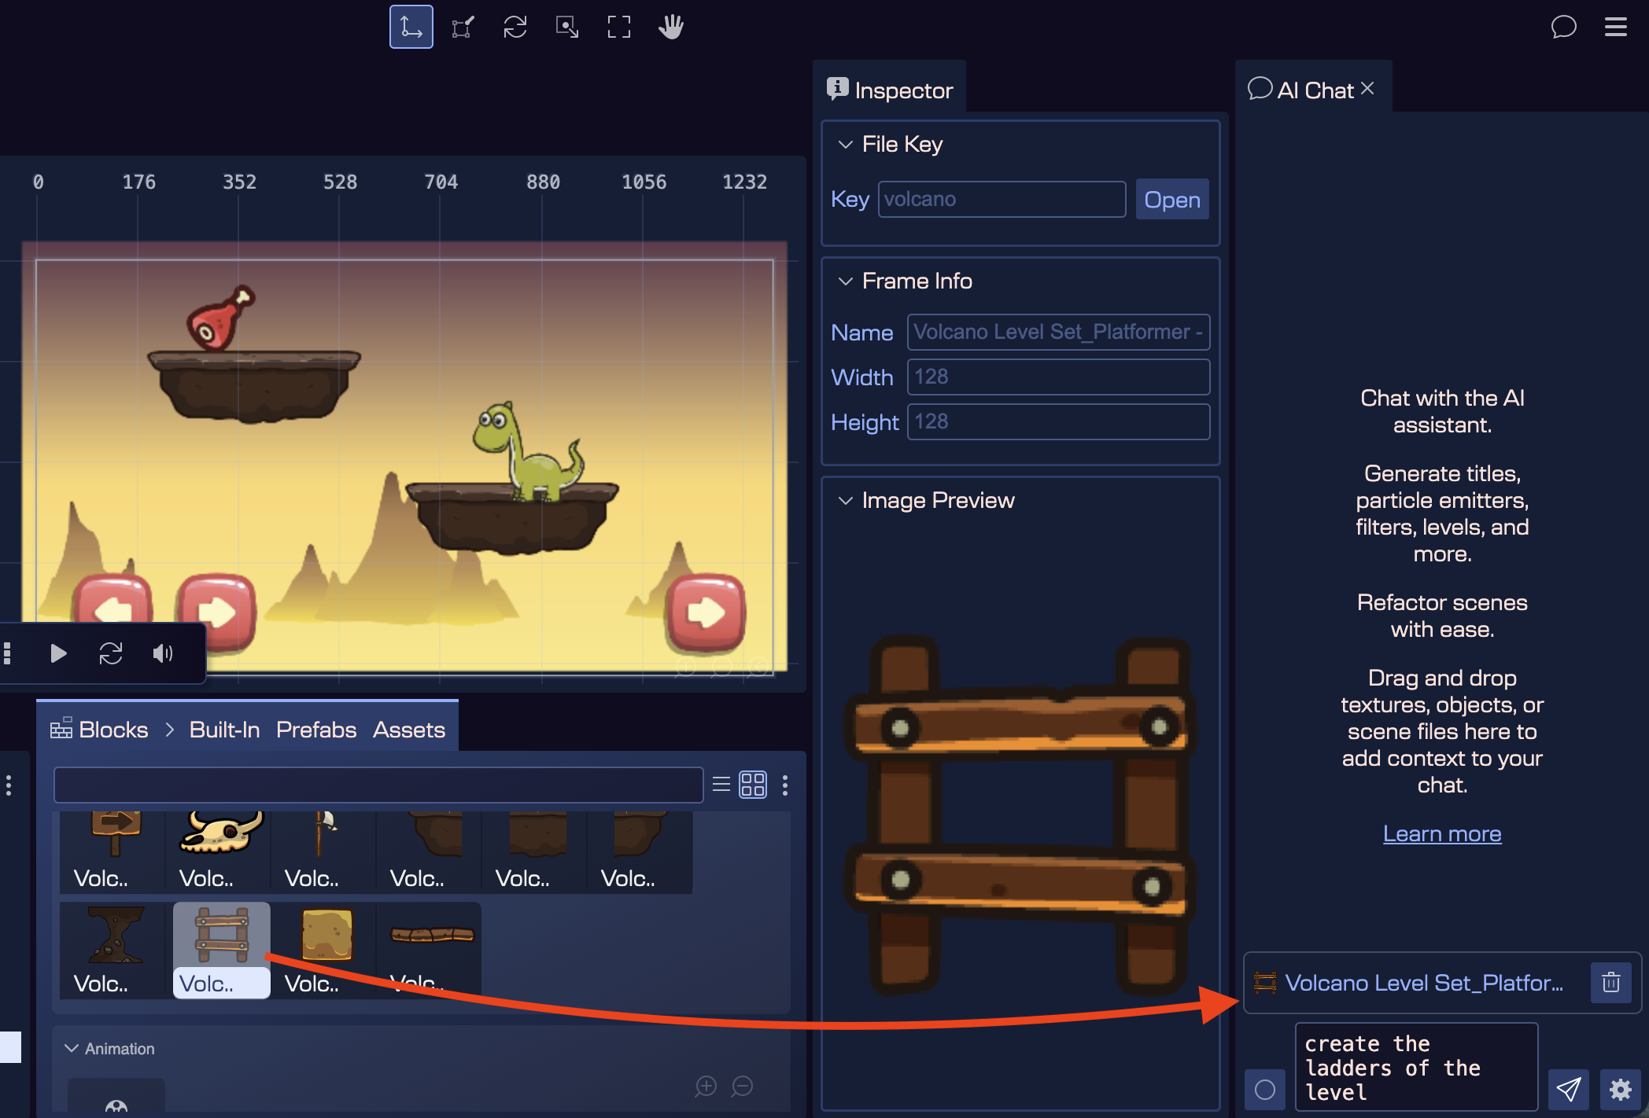Mute audio in the playback bar
This screenshot has height=1118, width=1649.
tap(163, 653)
